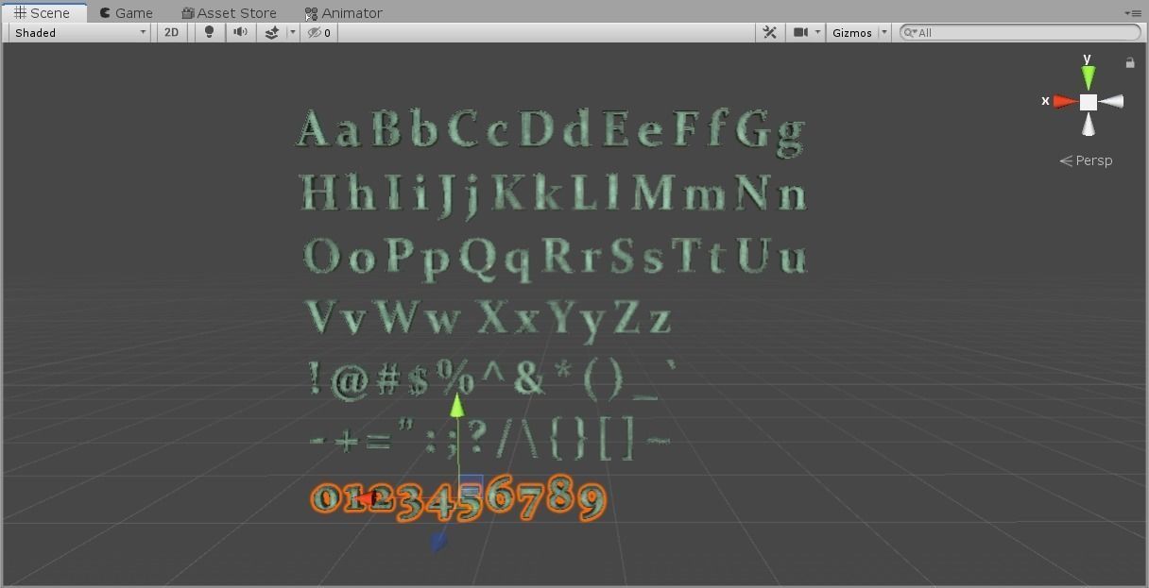Open the Gizmos dropdown arrow
This screenshot has width=1149, height=588.
884,32
